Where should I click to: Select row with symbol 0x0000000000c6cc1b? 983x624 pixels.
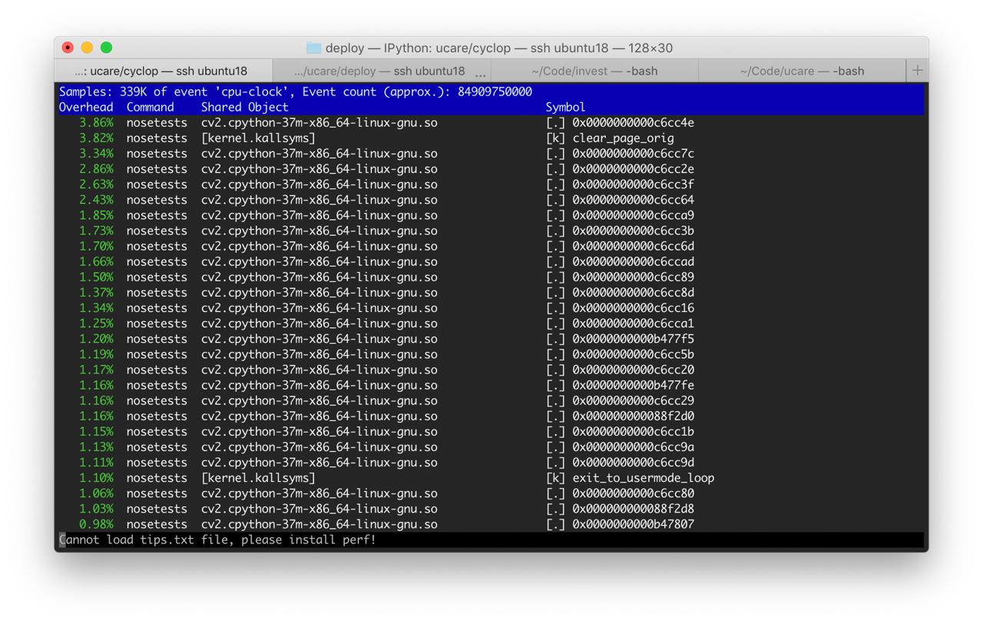(491, 431)
